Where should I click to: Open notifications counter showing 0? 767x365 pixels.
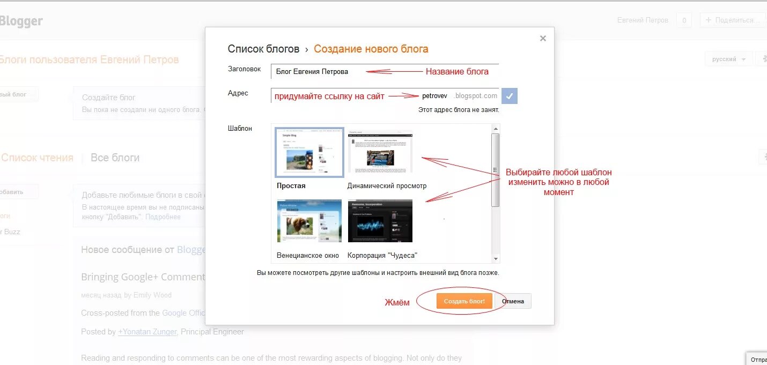(x=684, y=20)
